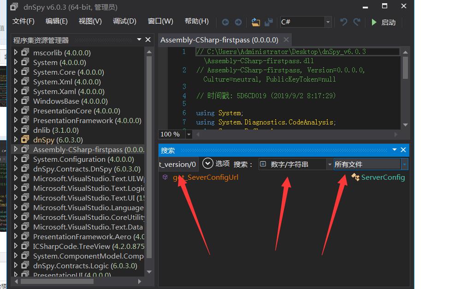Image resolution: width=466 pixels, height=289 pixels.
Task: Click the editor vertical scrollbar thumb
Action: click(405, 67)
